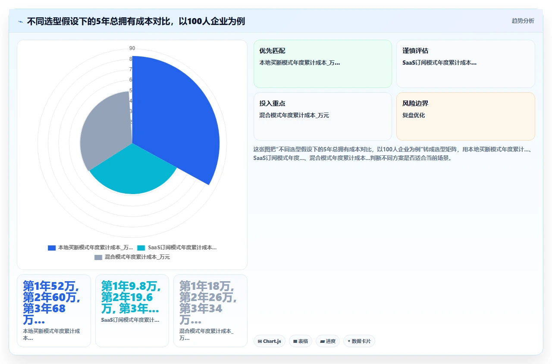Click the 复盘优化 text in 风险边界
The image size is (552, 364).
coord(414,116)
